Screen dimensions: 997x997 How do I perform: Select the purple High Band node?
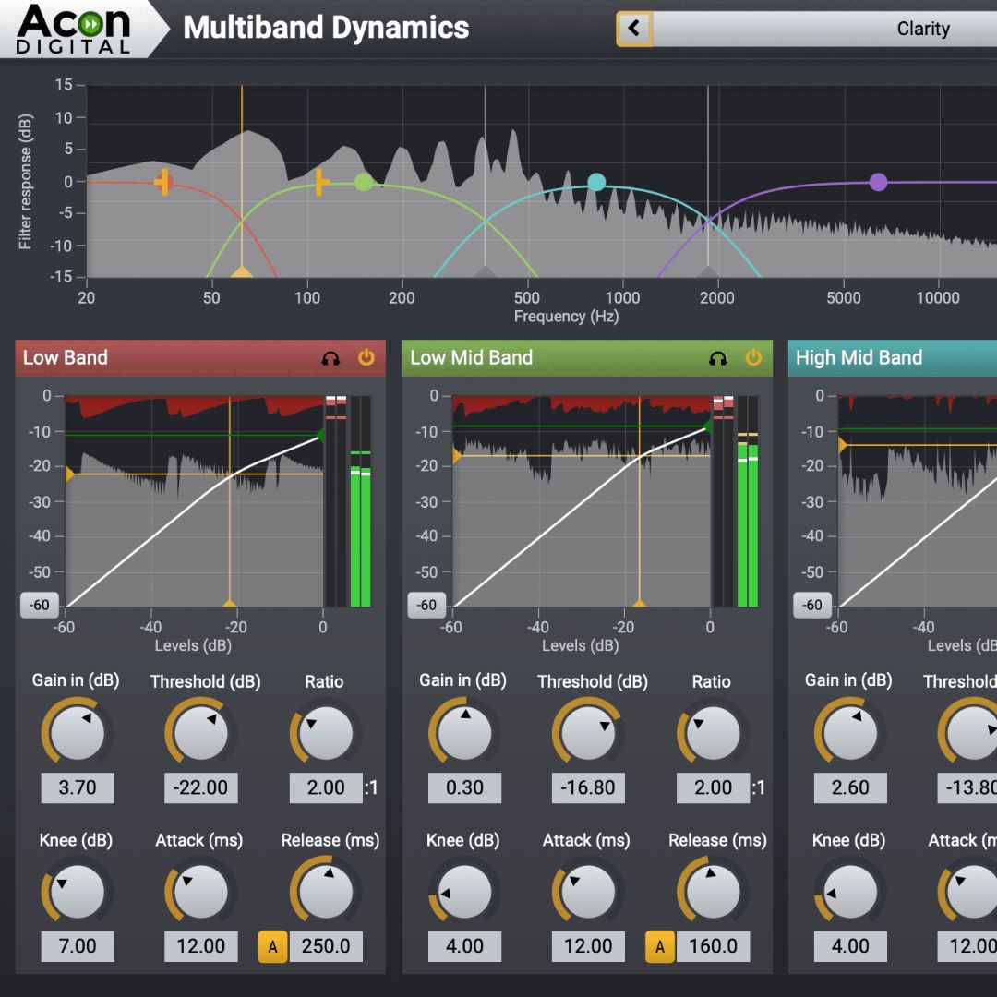click(x=878, y=183)
